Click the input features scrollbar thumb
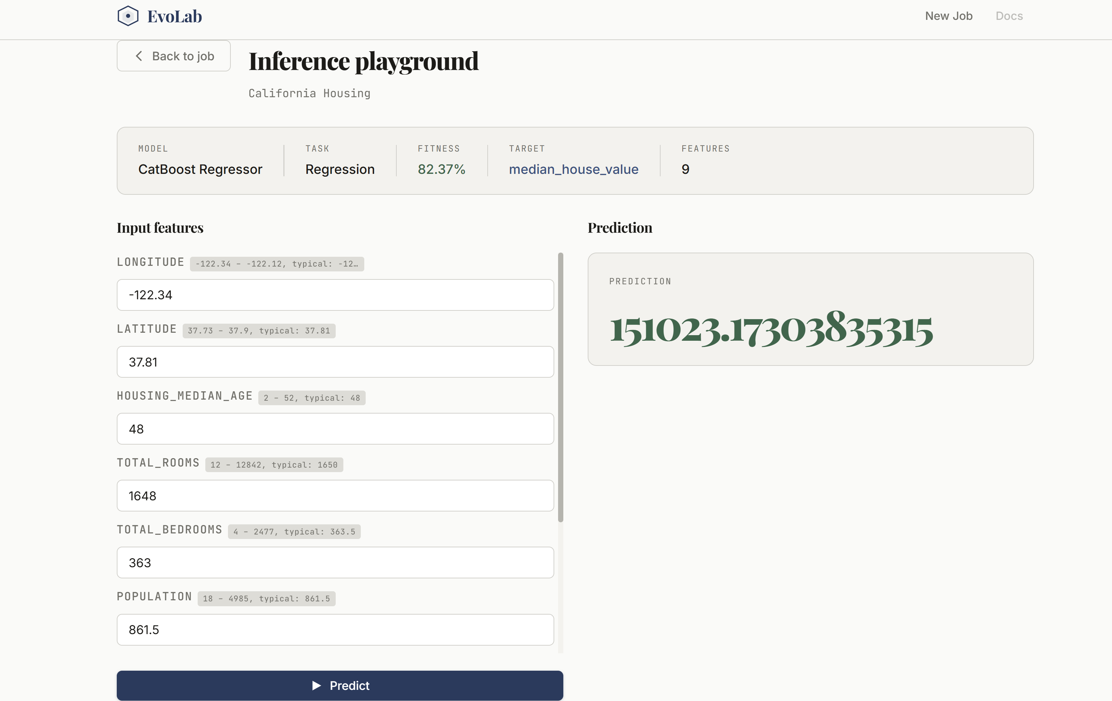This screenshot has height=701, width=1112. [561, 388]
